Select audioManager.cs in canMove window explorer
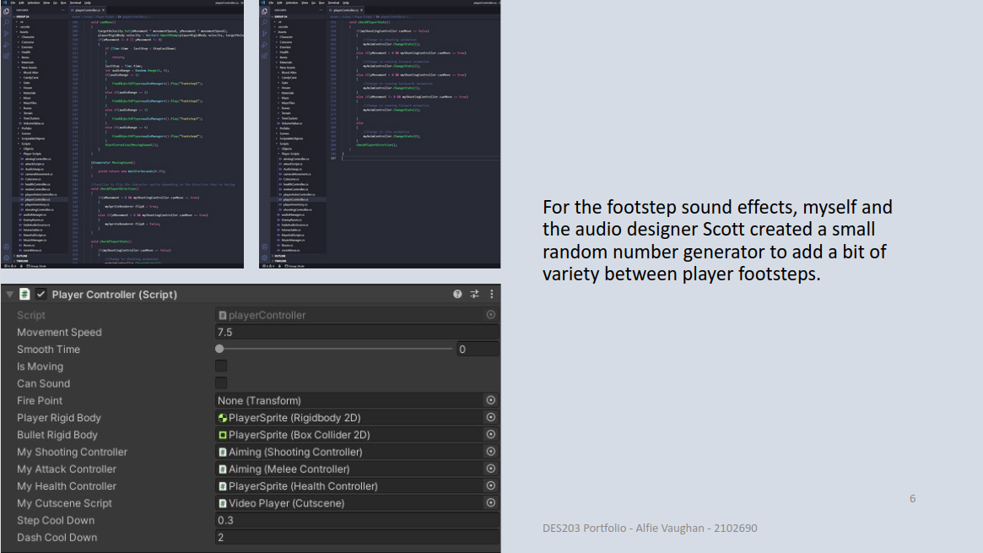 coord(35,214)
